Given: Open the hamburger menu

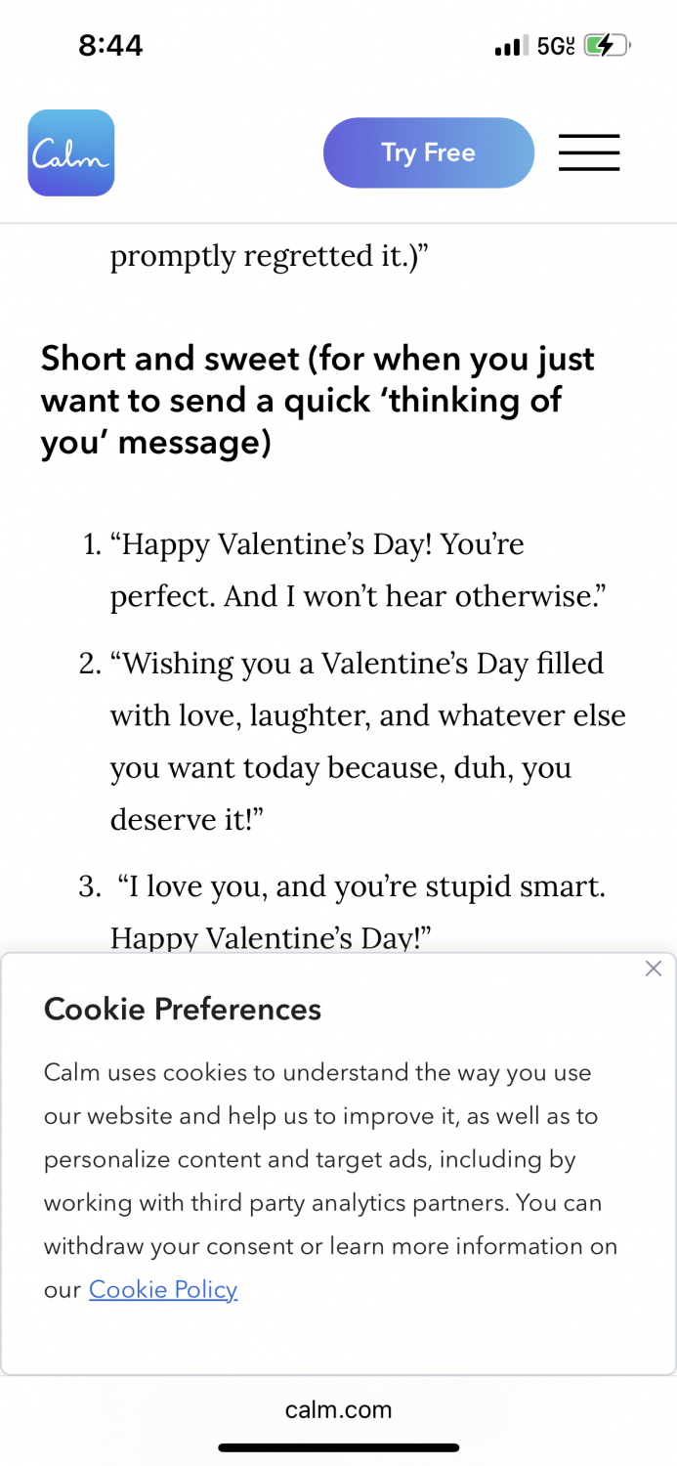Looking at the screenshot, I should (x=589, y=152).
